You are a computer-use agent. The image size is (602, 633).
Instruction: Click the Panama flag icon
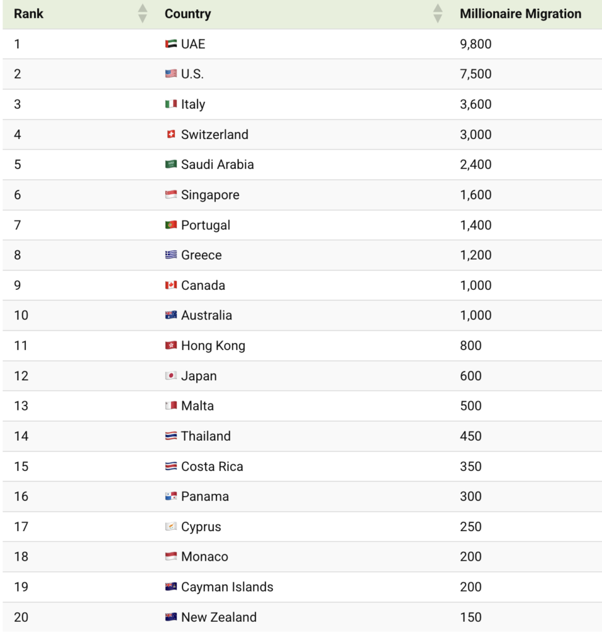click(171, 496)
